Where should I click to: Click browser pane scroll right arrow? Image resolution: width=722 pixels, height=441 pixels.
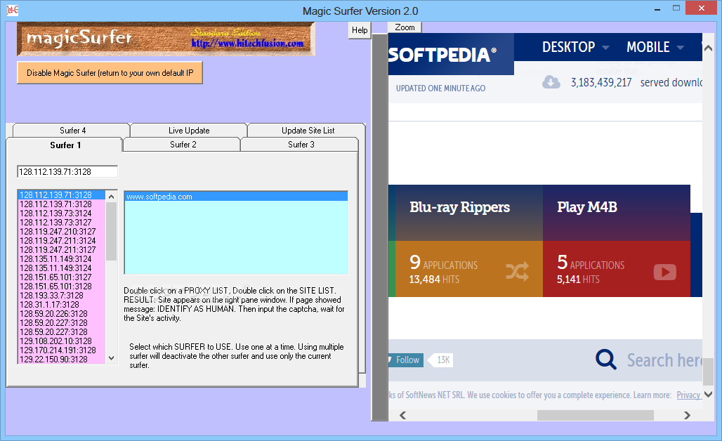point(687,415)
